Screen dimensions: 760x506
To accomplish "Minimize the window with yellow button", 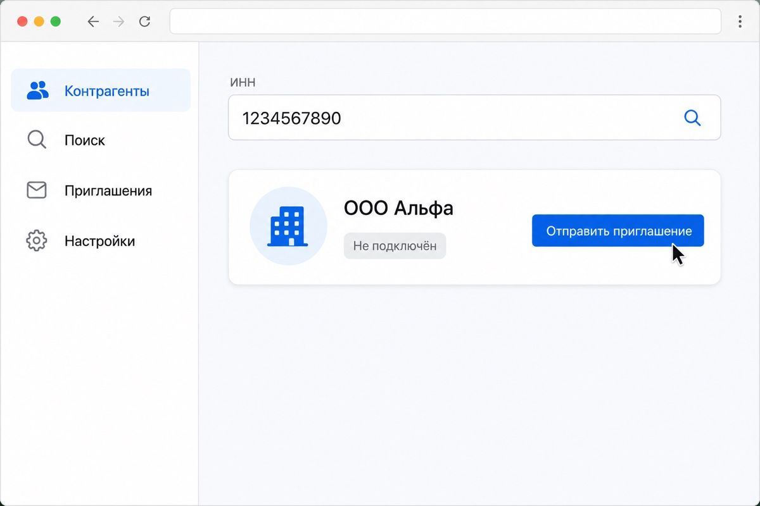I will click(39, 22).
